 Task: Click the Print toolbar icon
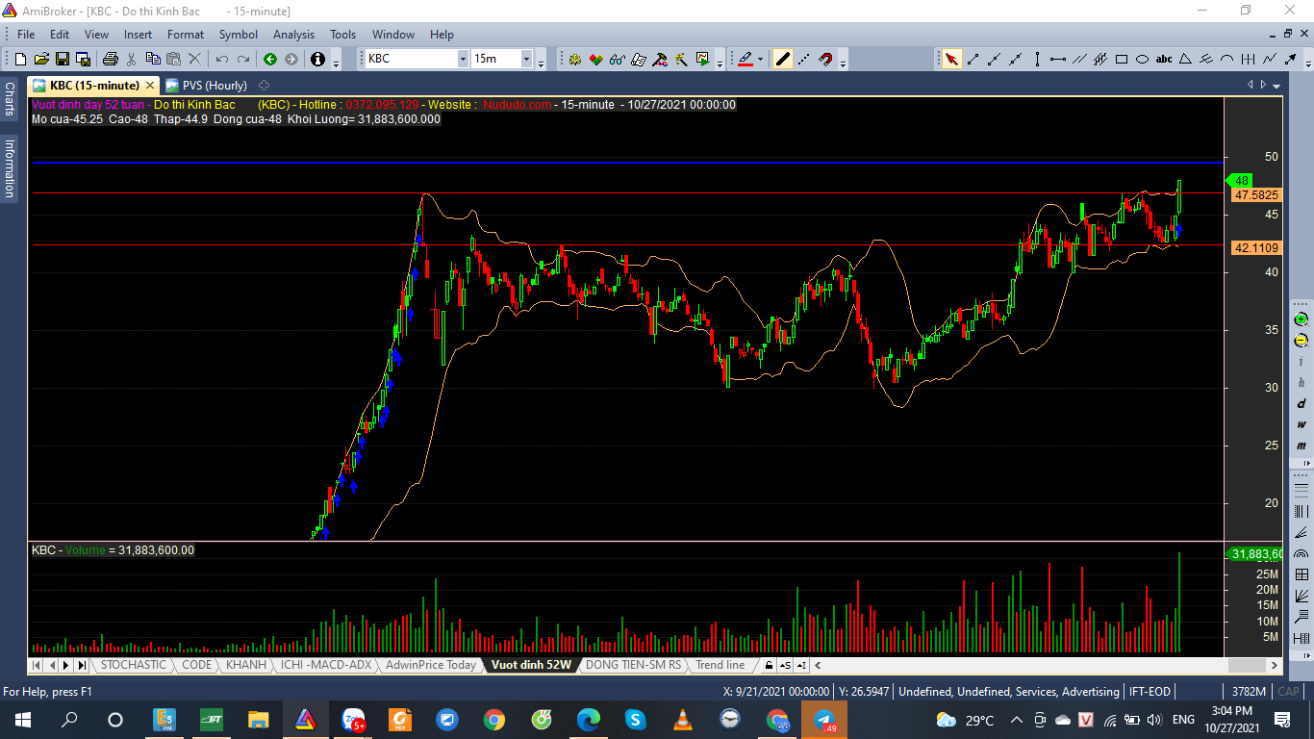coord(111,59)
